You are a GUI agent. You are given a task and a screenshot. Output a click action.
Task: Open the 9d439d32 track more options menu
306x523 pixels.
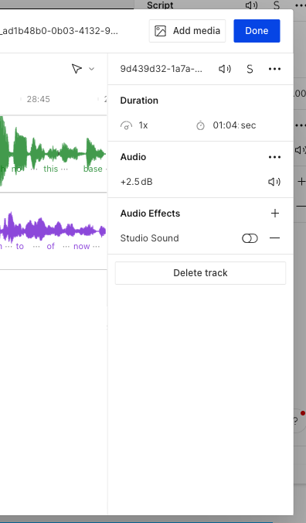[x=274, y=69]
